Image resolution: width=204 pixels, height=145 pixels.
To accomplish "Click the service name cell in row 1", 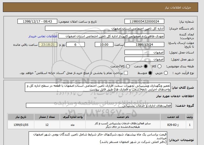I will point(123,125).
